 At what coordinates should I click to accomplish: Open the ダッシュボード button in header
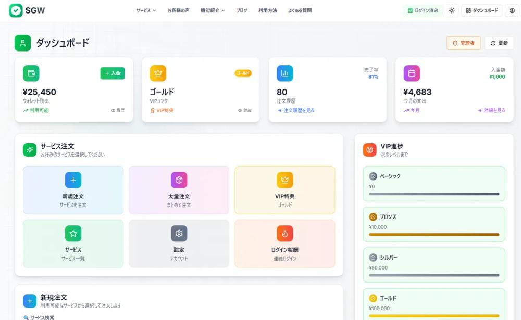481,10
